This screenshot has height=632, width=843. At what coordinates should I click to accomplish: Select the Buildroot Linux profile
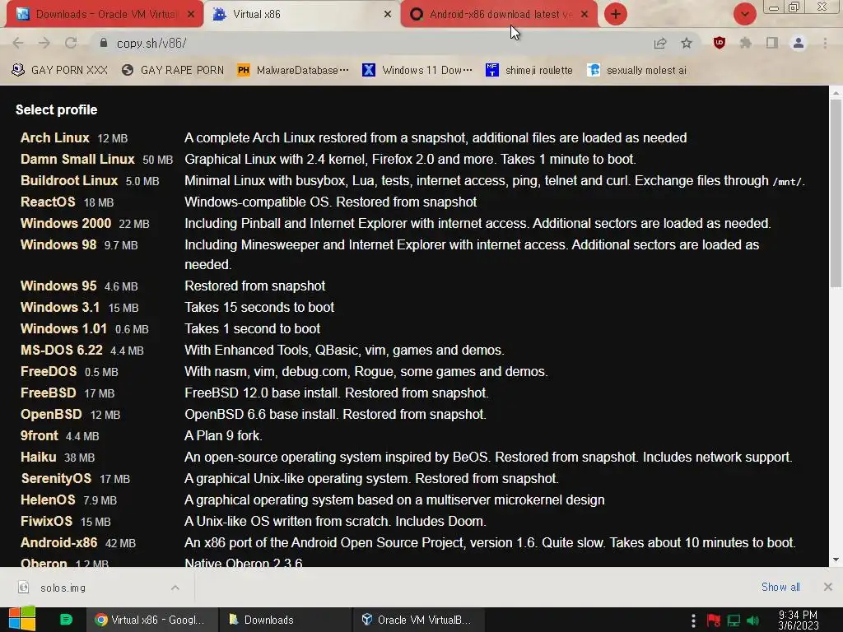click(69, 181)
